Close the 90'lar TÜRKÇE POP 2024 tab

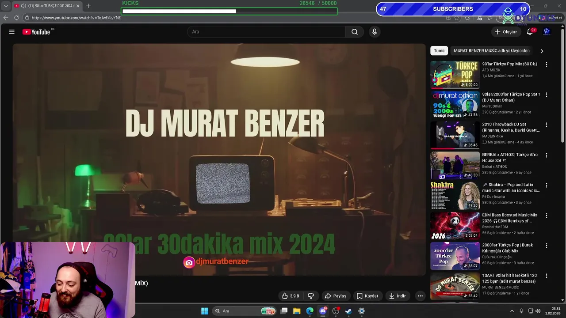[78, 6]
